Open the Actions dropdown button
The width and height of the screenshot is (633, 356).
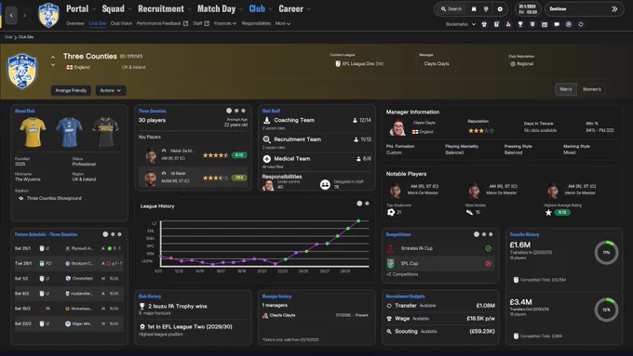(111, 90)
